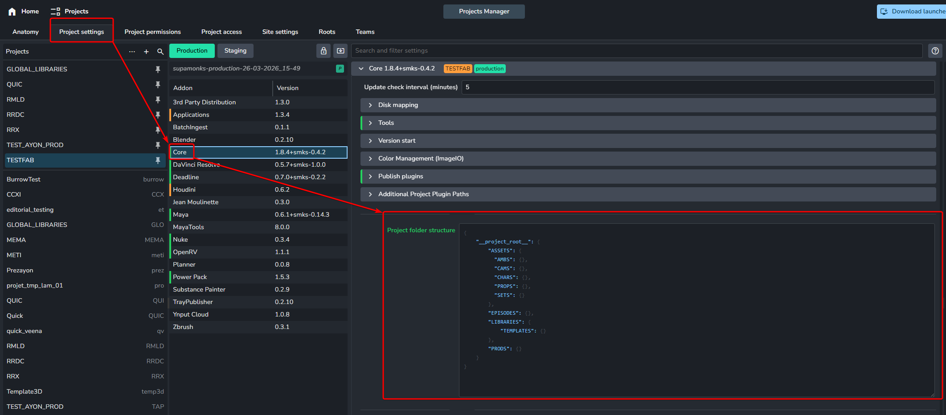Open the Projects more-options ellipsis menu
The width and height of the screenshot is (946, 415).
[132, 52]
